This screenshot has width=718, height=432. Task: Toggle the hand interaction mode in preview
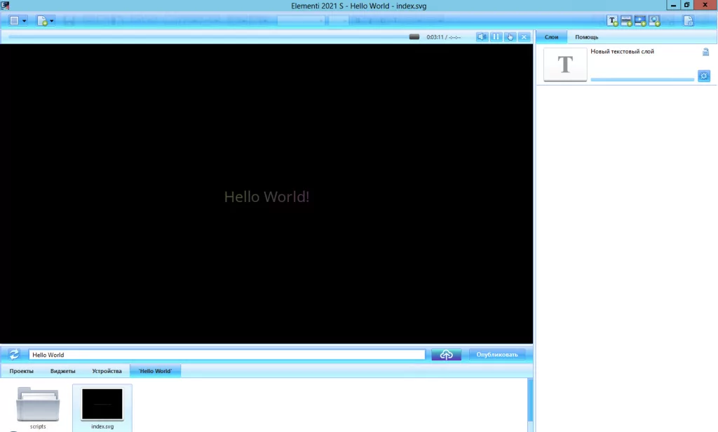[x=510, y=36]
